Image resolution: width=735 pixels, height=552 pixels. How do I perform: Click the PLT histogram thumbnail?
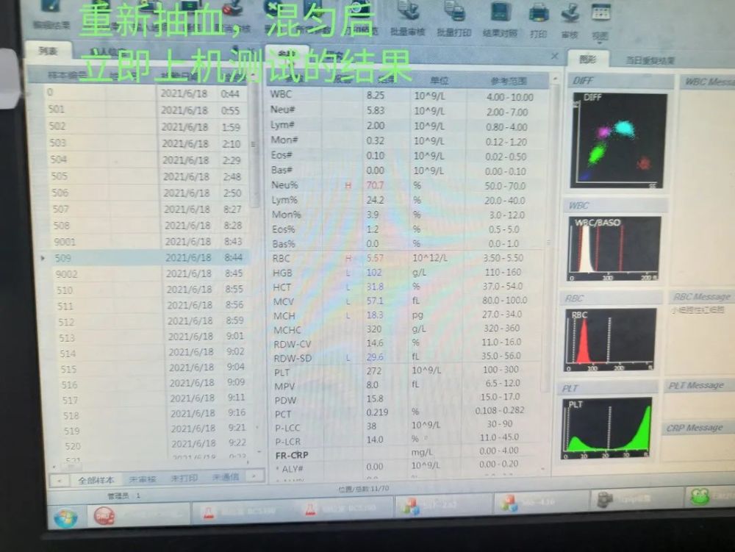coord(607,429)
